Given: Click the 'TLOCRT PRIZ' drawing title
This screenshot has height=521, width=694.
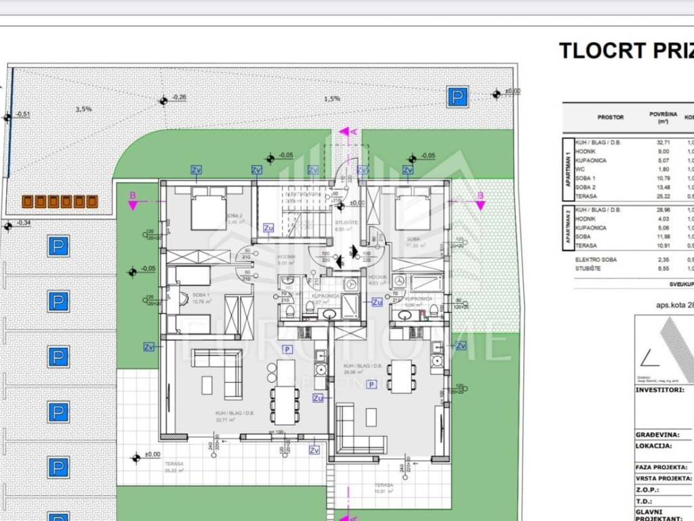Looking at the screenshot, I should (x=626, y=51).
